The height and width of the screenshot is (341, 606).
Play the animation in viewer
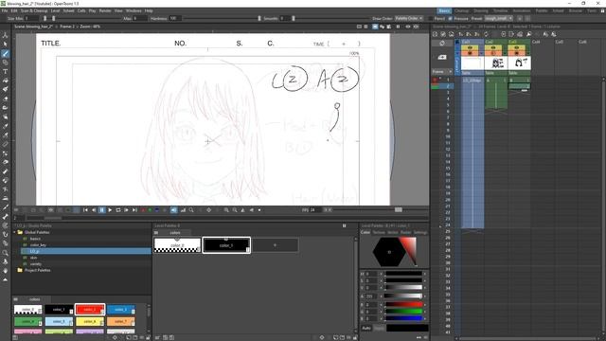coord(110,210)
